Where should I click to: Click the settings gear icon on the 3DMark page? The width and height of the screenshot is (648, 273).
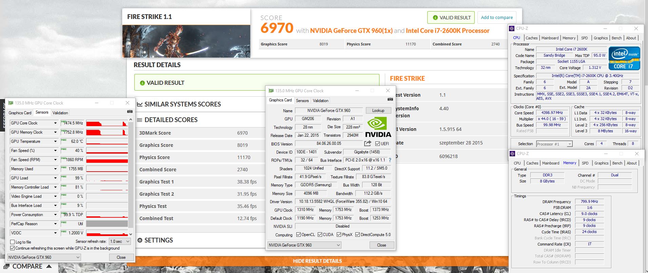tap(140, 240)
